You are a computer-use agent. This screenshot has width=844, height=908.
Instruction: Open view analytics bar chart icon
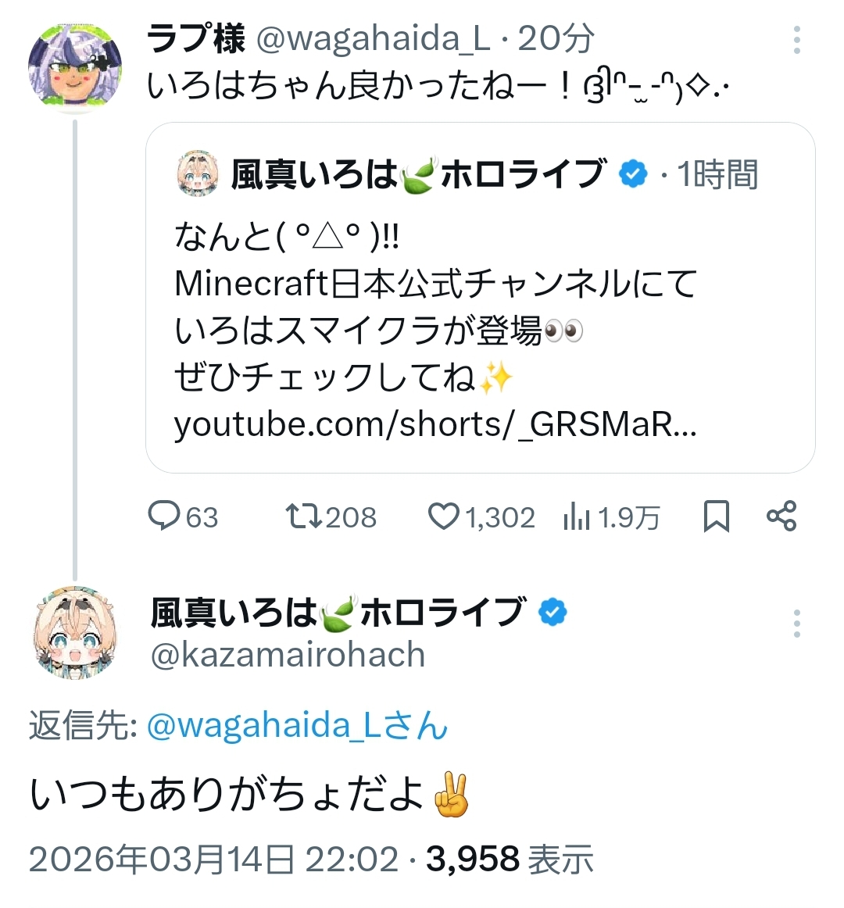[x=576, y=517]
